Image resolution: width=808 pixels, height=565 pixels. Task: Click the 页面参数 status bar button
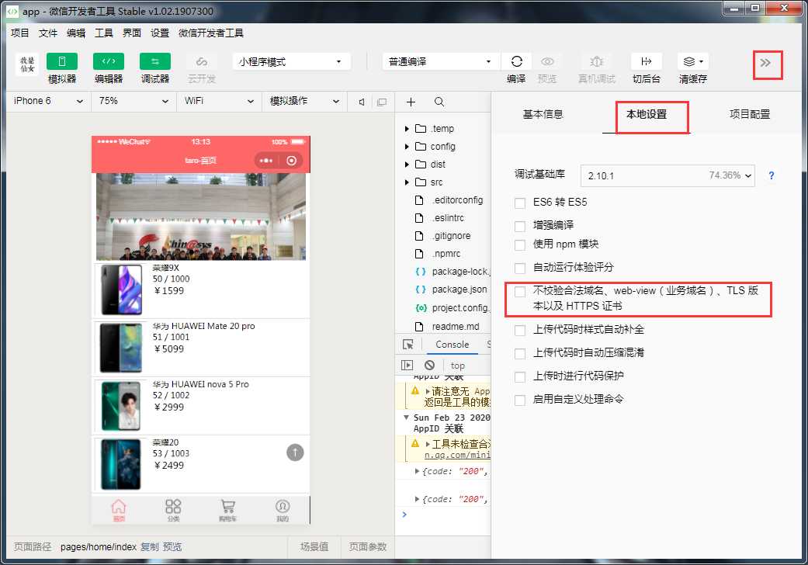[367, 547]
